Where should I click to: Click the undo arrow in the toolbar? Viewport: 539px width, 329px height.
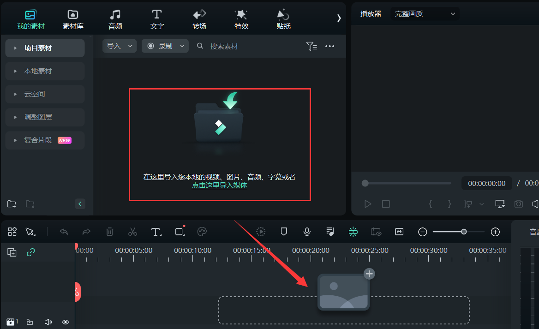pyautogui.click(x=64, y=232)
